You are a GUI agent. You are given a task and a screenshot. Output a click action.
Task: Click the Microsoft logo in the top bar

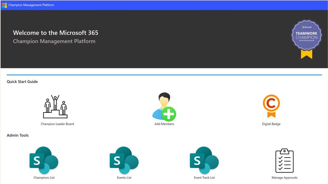[x=4, y=5]
